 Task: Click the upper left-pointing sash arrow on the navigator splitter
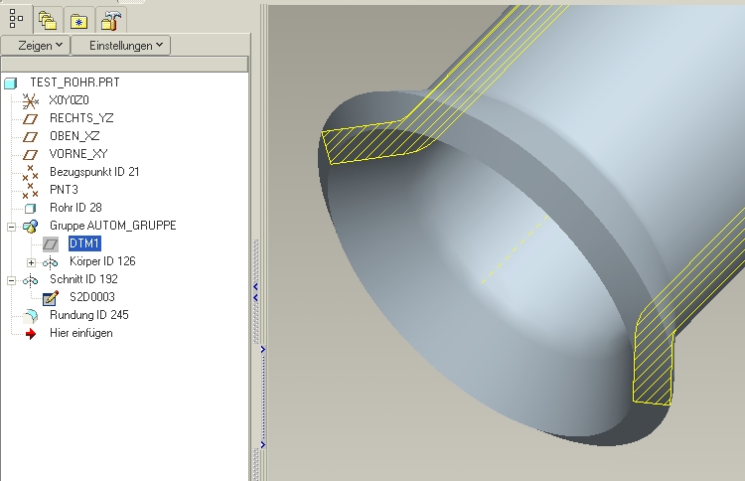pos(256,286)
